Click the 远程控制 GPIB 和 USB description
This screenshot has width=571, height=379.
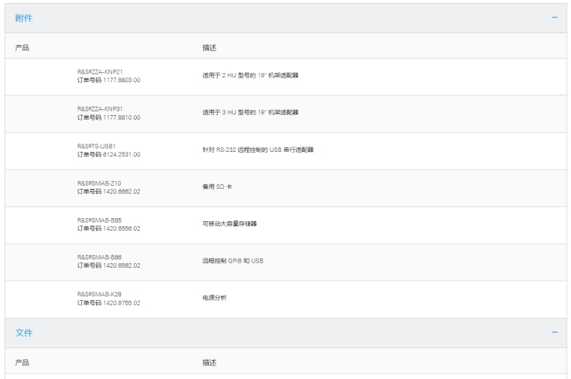pyautogui.click(x=233, y=261)
